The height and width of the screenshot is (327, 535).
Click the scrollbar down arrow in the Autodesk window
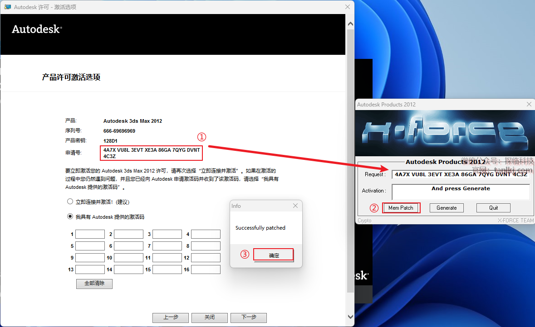coord(350,317)
